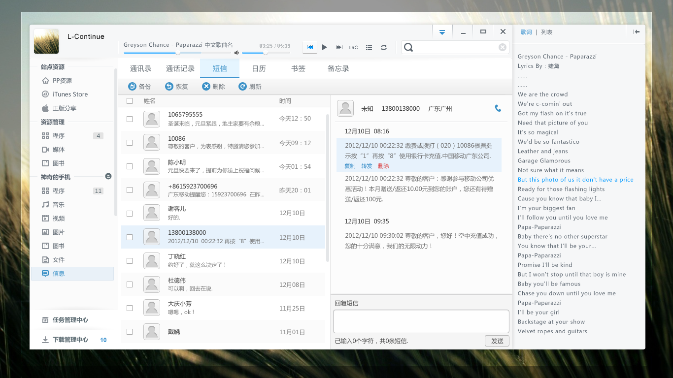
Task: Click the search input field
Action: 455,47
